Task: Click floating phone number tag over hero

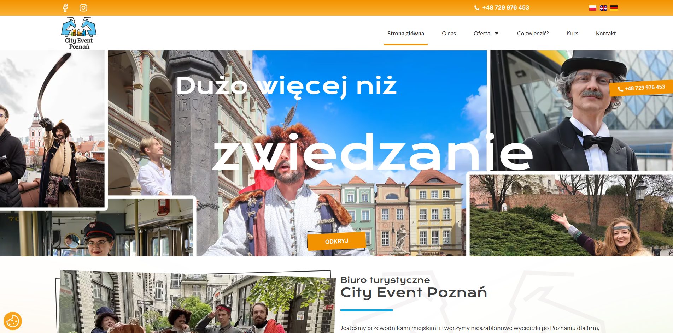Action: (641, 88)
